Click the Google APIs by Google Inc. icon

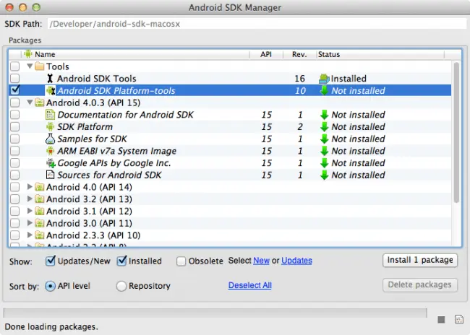click(x=50, y=163)
